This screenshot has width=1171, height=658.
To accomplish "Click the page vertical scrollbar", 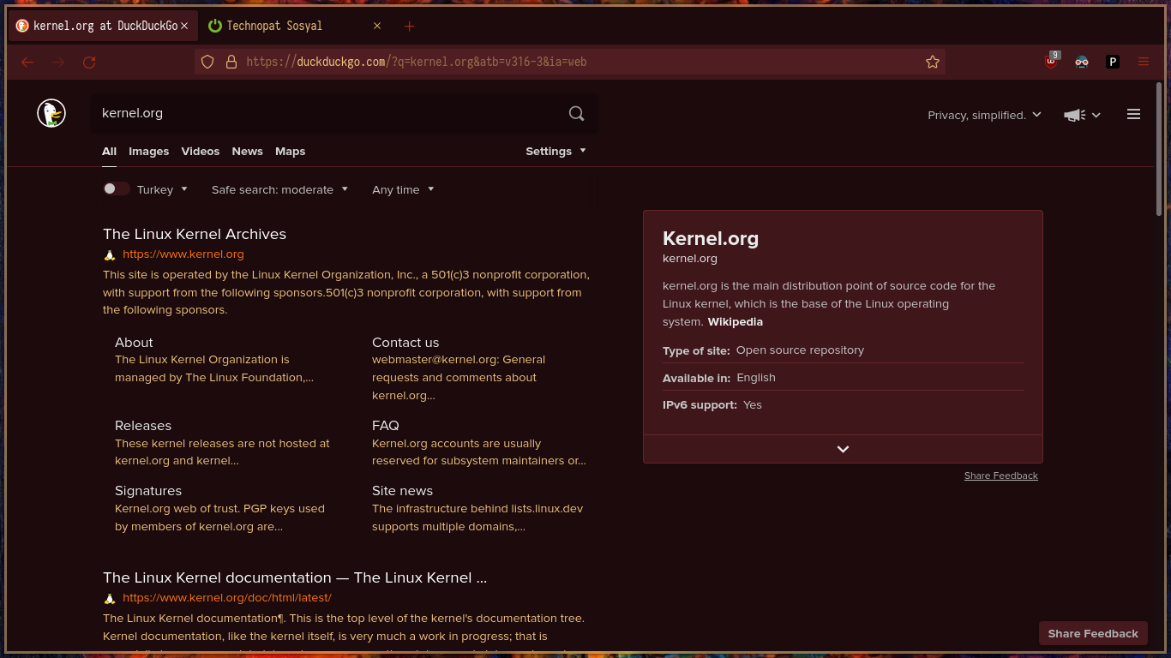I will point(1159,149).
